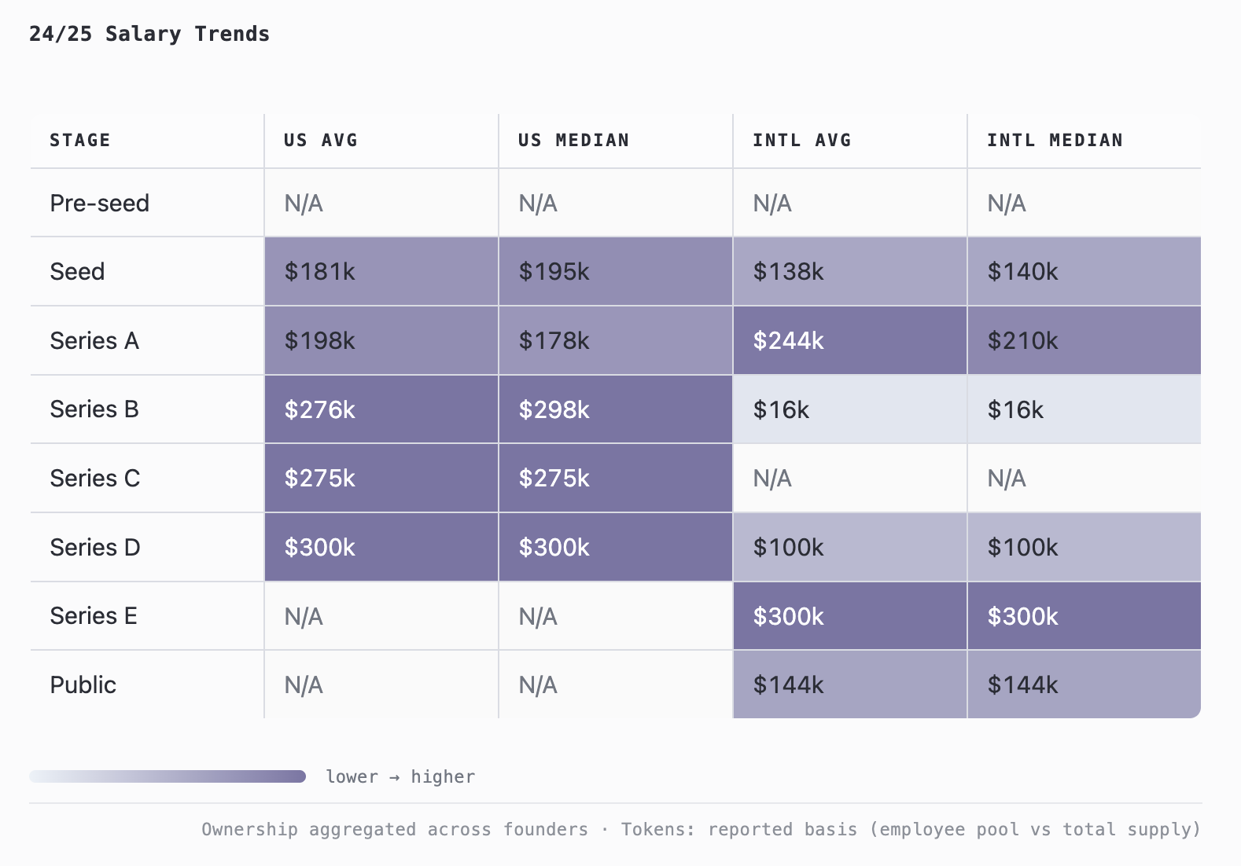
Task: Select the Public row label
Action: 83,684
